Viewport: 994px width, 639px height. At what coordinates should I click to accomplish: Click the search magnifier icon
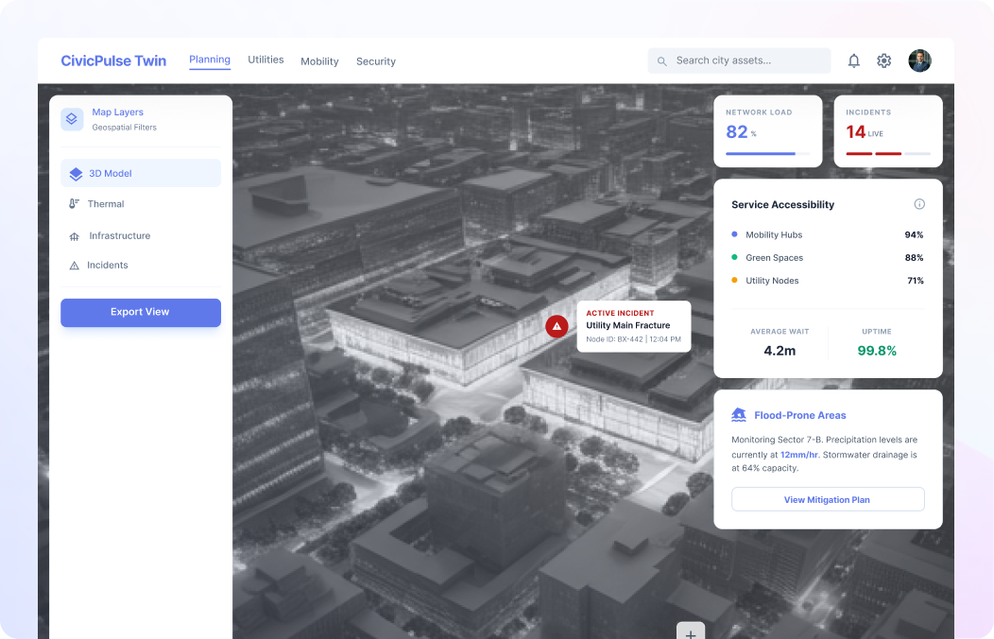point(661,60)
